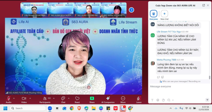Expand Audio settings caret
212x112 pixels.
14,98
